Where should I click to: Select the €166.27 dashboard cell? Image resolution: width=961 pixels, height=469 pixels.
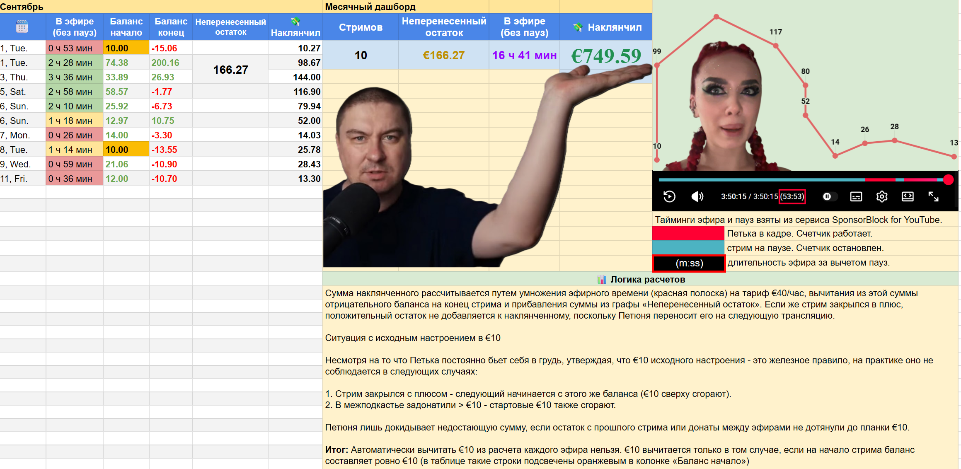(x=444, y=55)
